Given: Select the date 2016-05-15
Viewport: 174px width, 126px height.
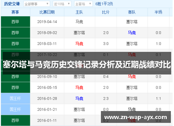Looking at the screenshot, I should [47, 87].
